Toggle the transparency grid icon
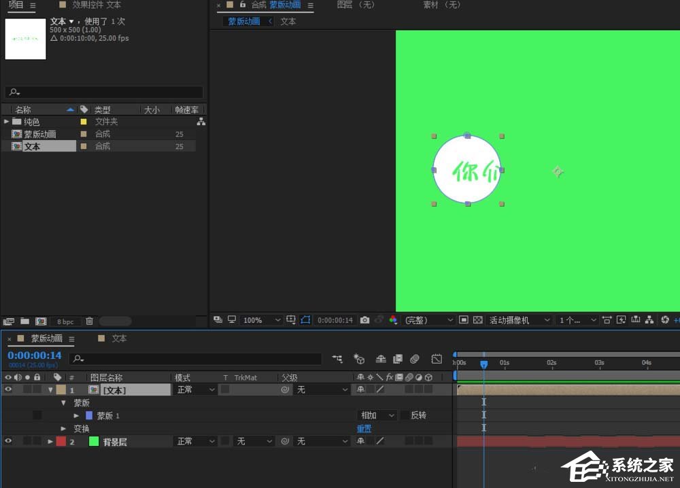Image resolution: width=680 pixels, height=488 pixels. coord(477,319)
